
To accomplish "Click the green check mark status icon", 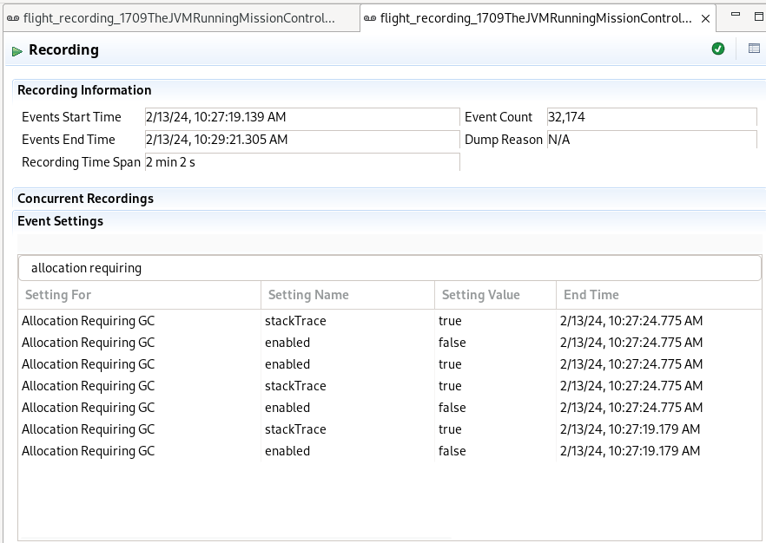I will pos(717,49).
